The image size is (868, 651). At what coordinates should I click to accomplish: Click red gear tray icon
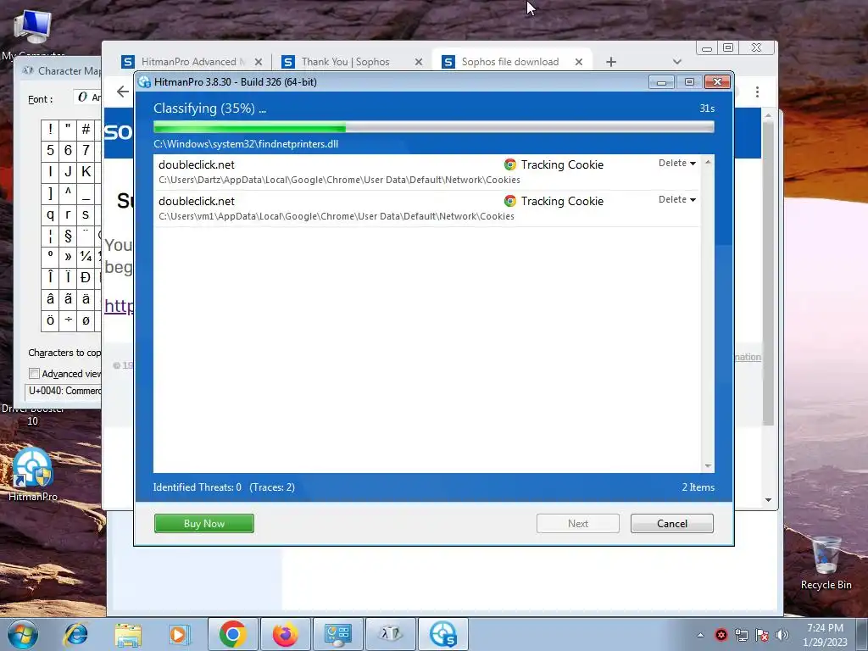coord(721,635)
